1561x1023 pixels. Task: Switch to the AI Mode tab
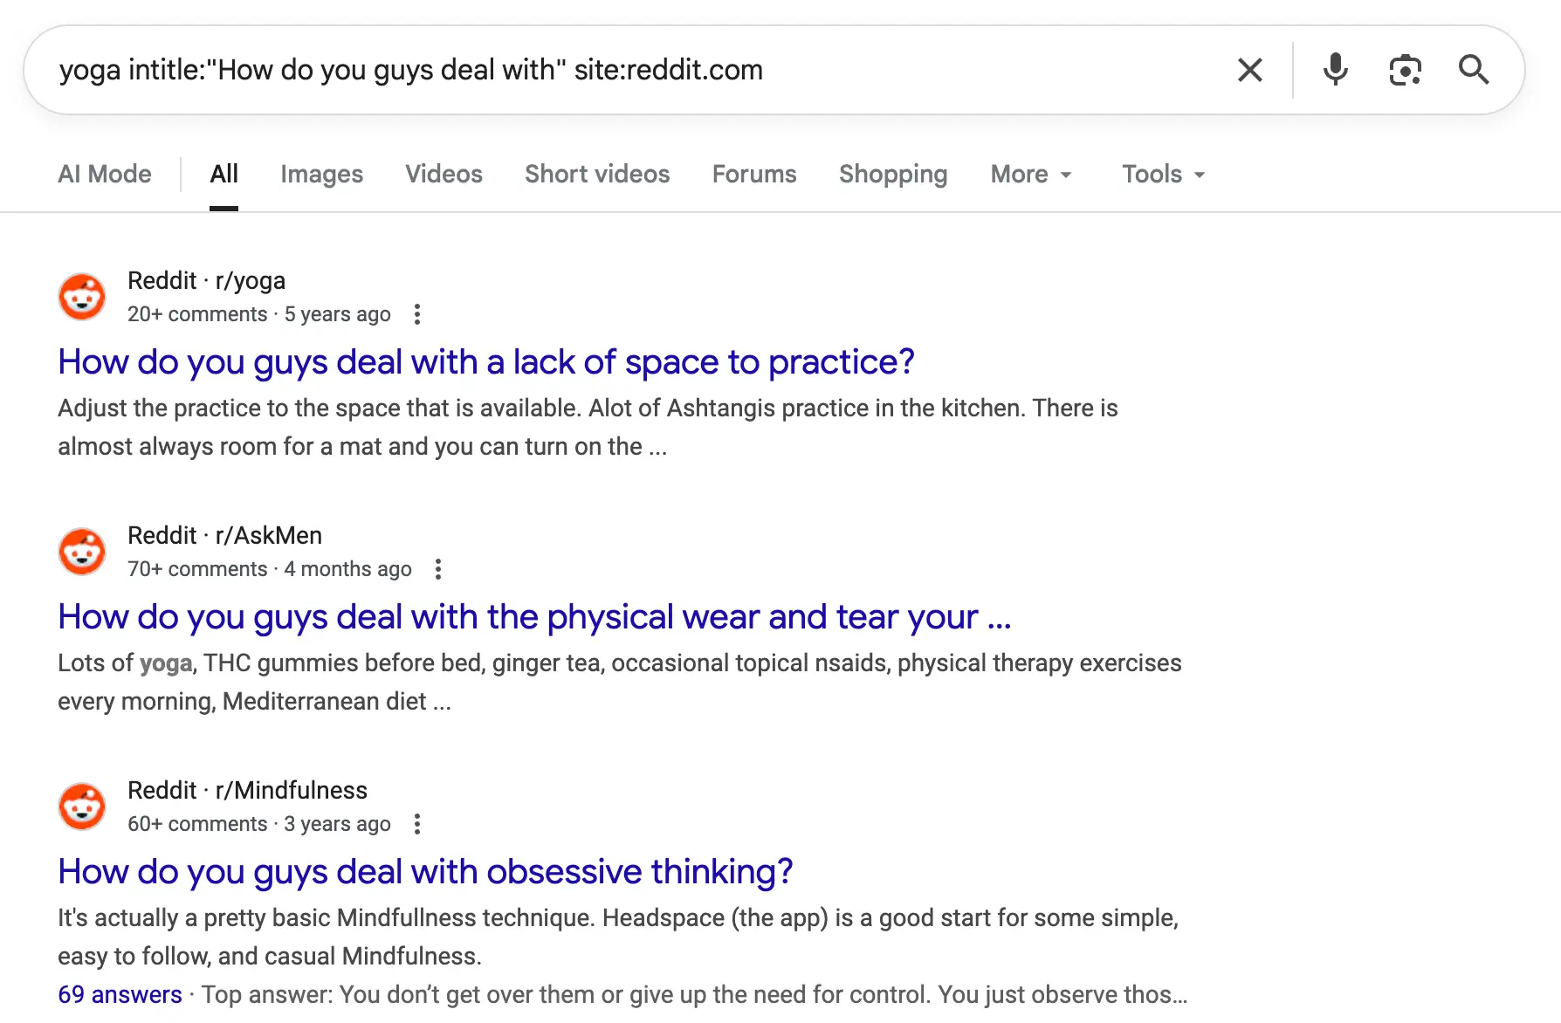pos(105,175)
